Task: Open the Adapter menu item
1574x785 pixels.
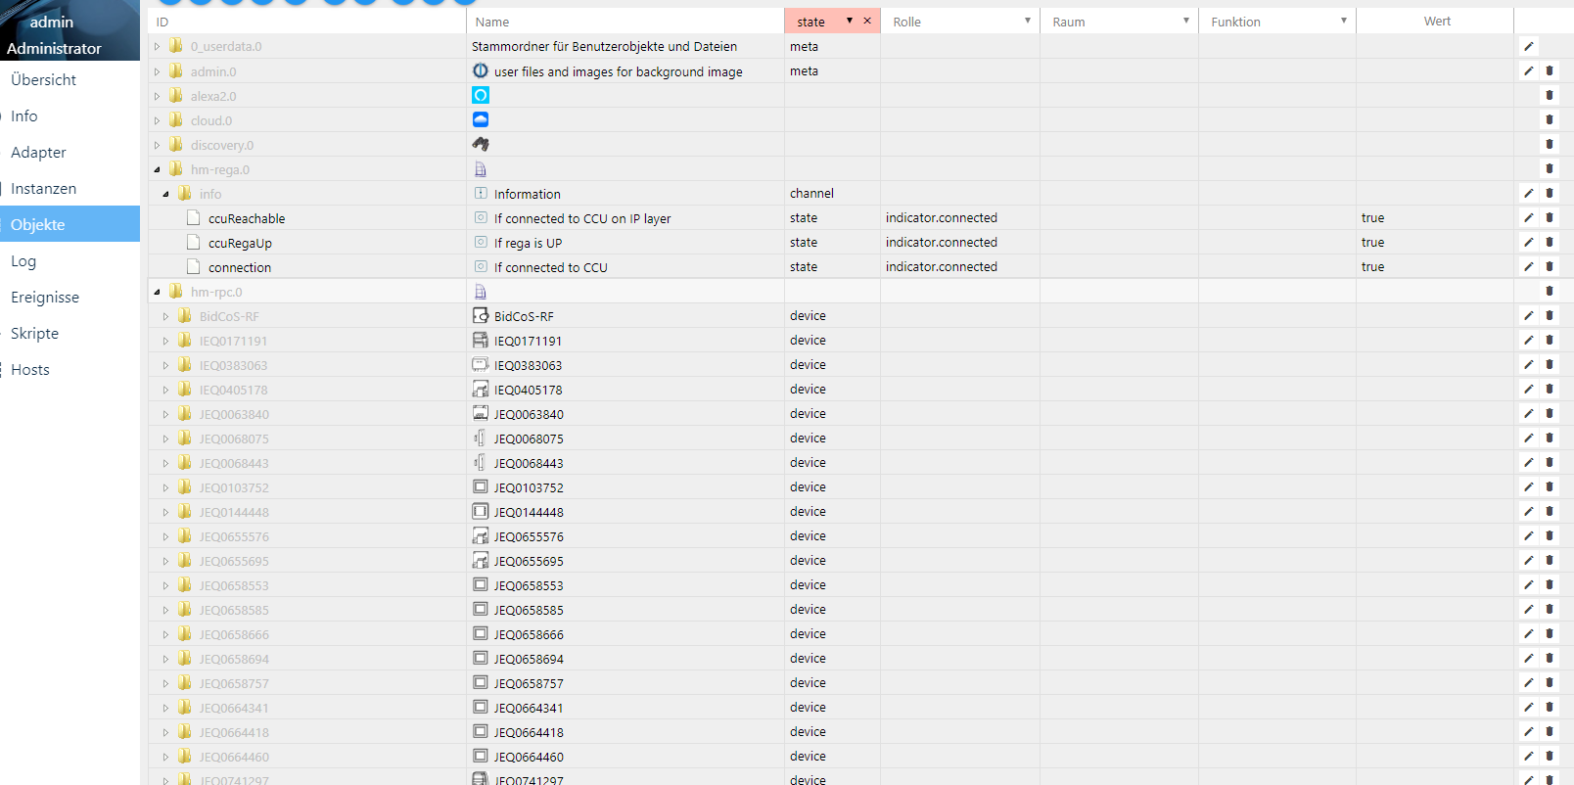Action: (39, 153)
